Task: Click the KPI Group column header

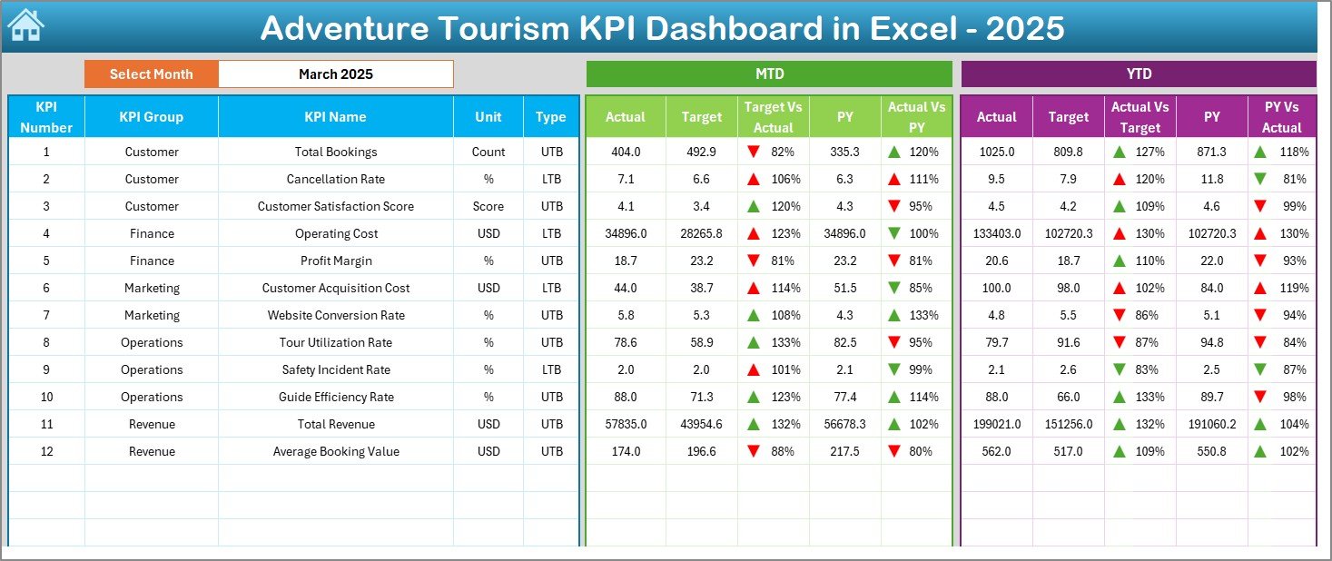Action: point(152,117)
